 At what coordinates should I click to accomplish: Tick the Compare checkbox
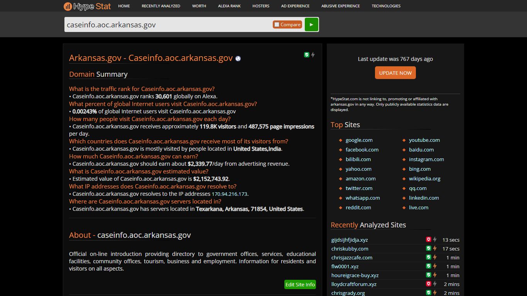click(x=277, y=25)
